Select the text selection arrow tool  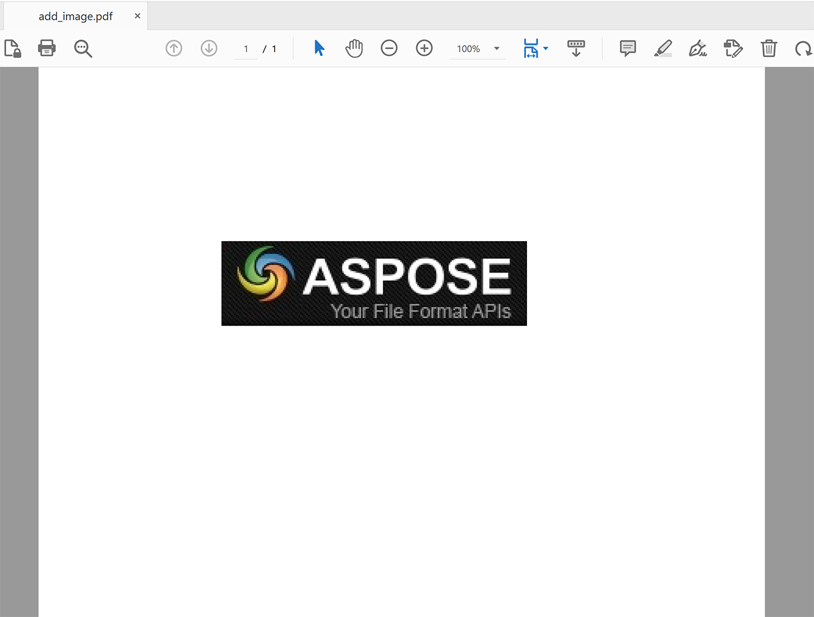(x=320, y=48)
